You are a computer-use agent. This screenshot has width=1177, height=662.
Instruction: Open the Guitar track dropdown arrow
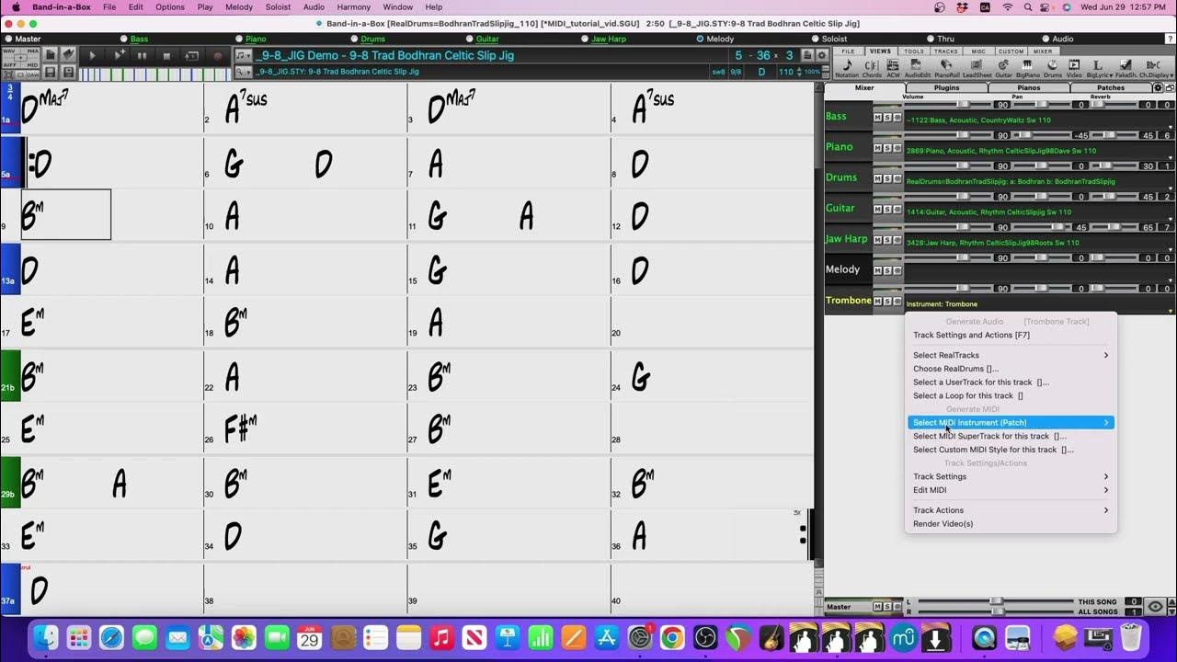pyautogui.click(x=1171, y=219)
